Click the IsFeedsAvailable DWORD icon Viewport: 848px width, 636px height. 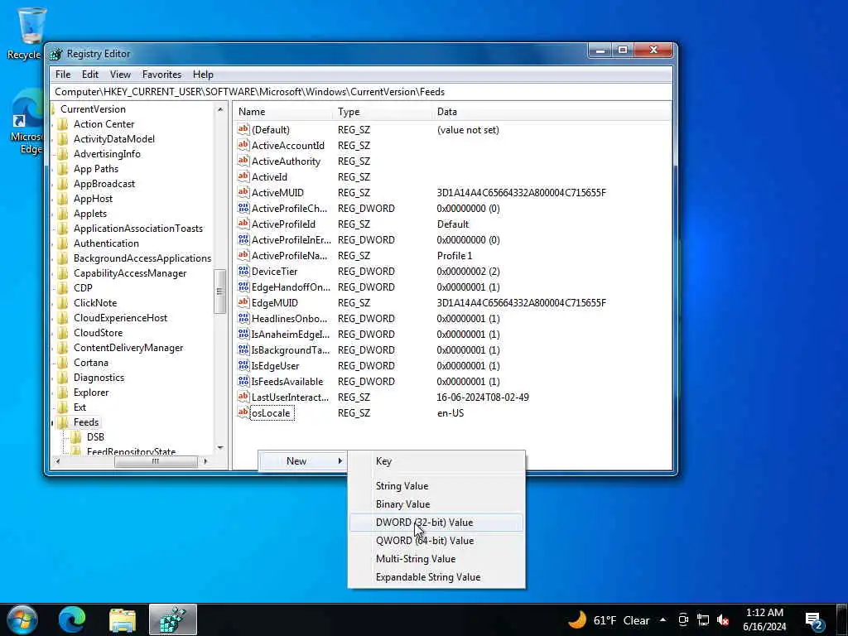243,381
